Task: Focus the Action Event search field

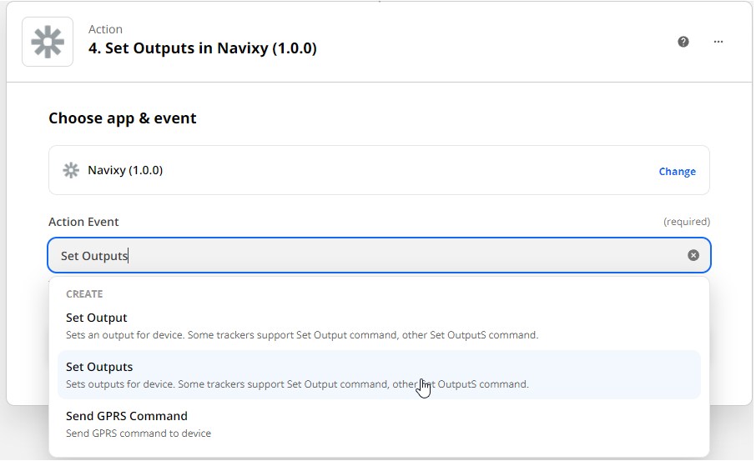Action: coord(379,255)
